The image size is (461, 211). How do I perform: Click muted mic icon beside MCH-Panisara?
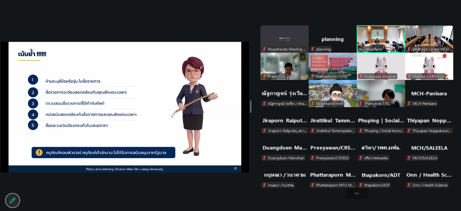coord(409,104)
